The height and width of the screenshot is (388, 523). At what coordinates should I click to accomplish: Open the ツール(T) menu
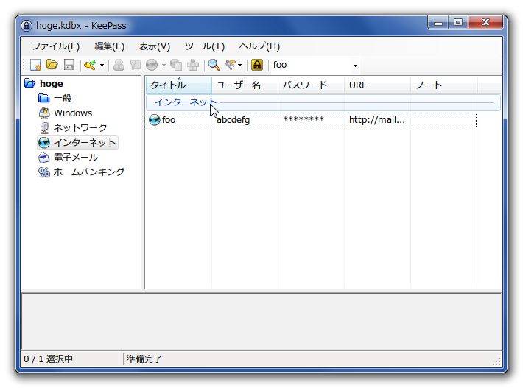[205, 46]
